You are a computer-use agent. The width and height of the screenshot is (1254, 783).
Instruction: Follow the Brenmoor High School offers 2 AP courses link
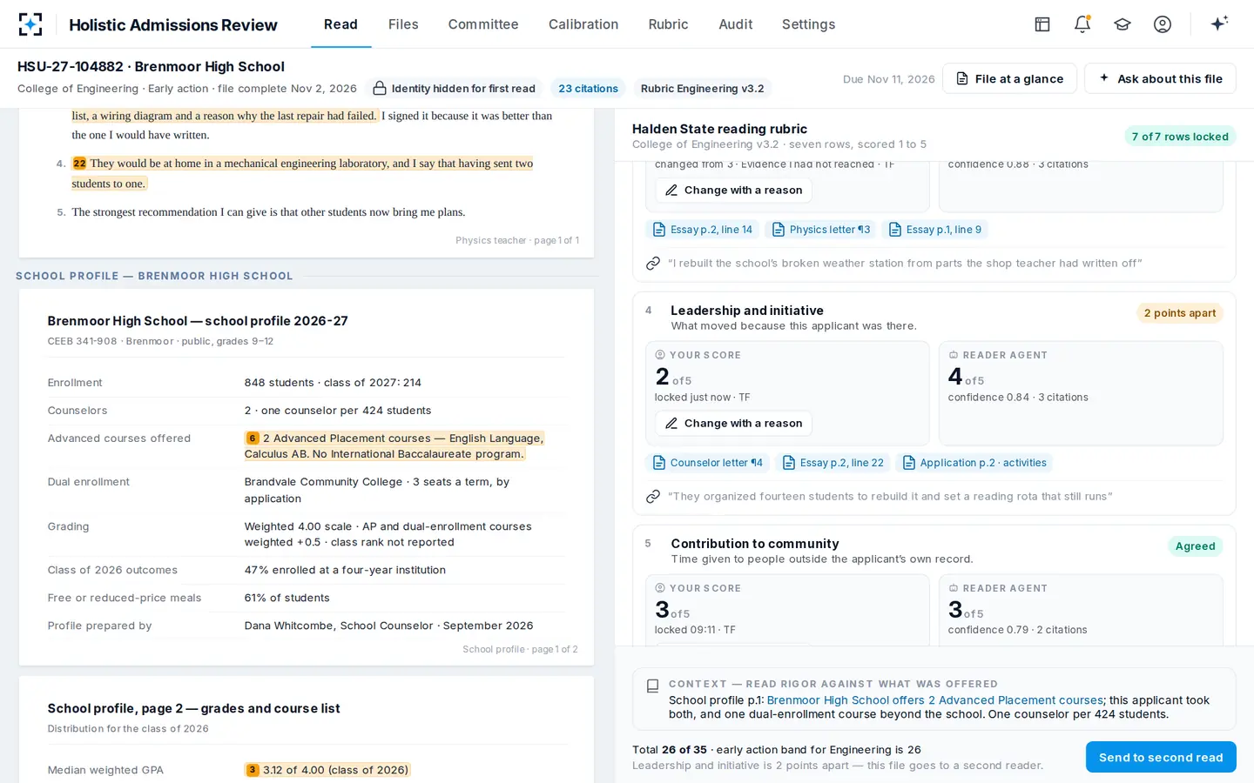935,700
